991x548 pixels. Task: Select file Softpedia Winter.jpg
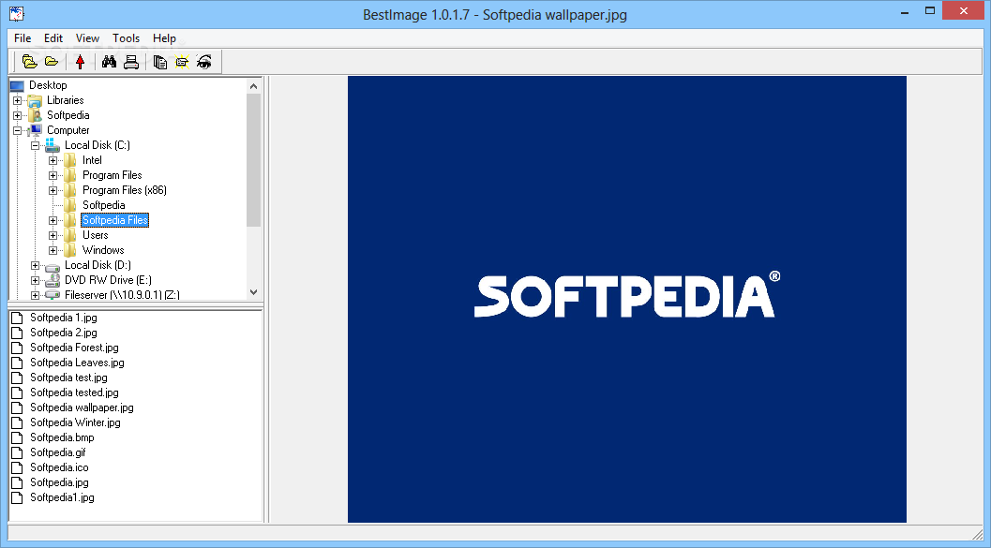tap(75, 423)
